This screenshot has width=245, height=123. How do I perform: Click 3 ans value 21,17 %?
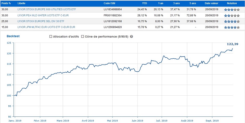click(x=175, y=15)
